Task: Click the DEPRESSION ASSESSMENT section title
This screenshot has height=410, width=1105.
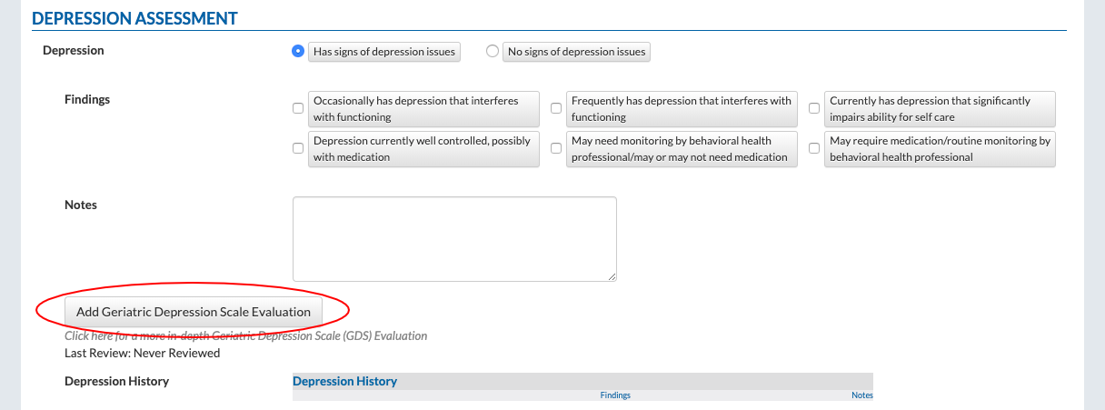Action: [134, 18]
